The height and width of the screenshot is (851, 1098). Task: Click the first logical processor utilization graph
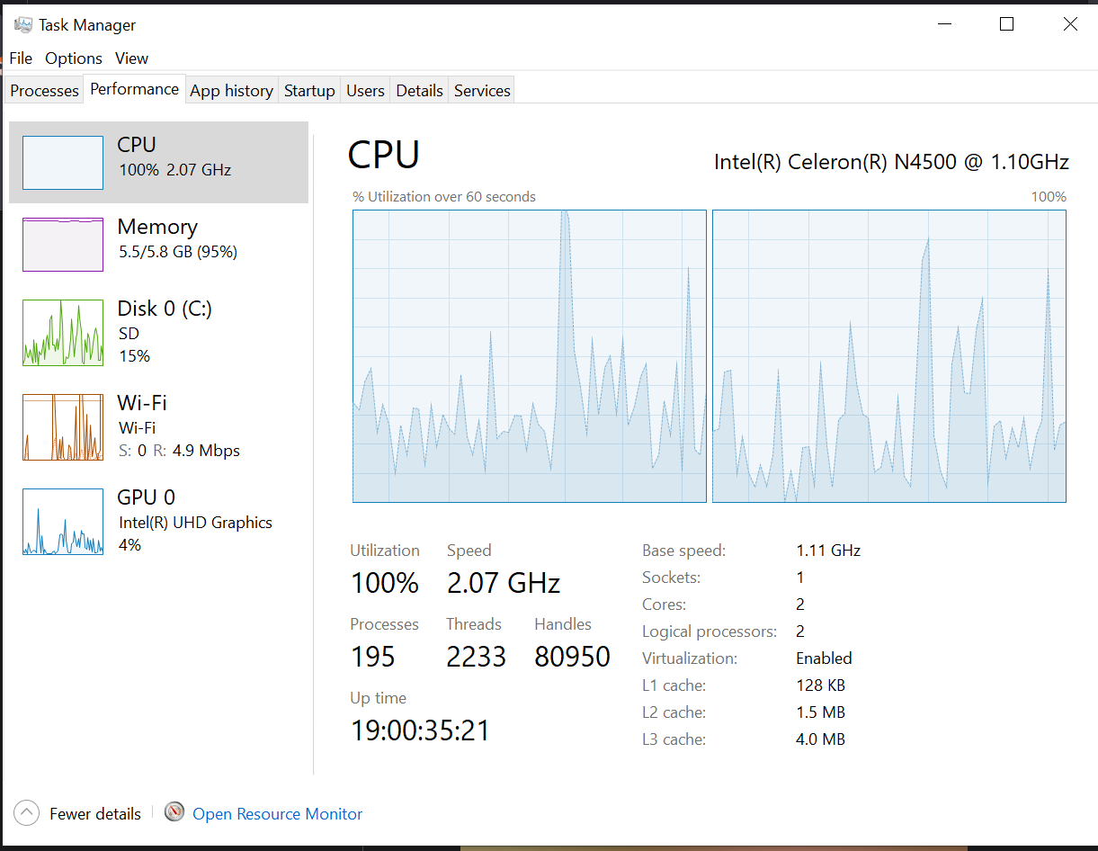tap(530, 356)
